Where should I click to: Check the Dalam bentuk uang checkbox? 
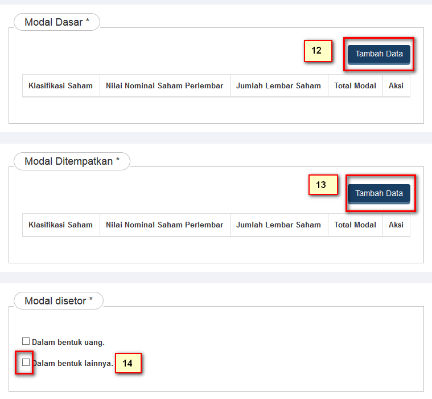(x=26, y=341)
